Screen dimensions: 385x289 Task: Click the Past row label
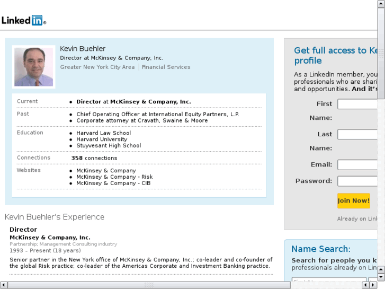click(x=23, y=113)
